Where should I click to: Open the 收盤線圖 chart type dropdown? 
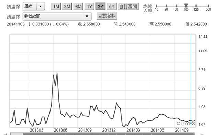click(x=57, y=16)
